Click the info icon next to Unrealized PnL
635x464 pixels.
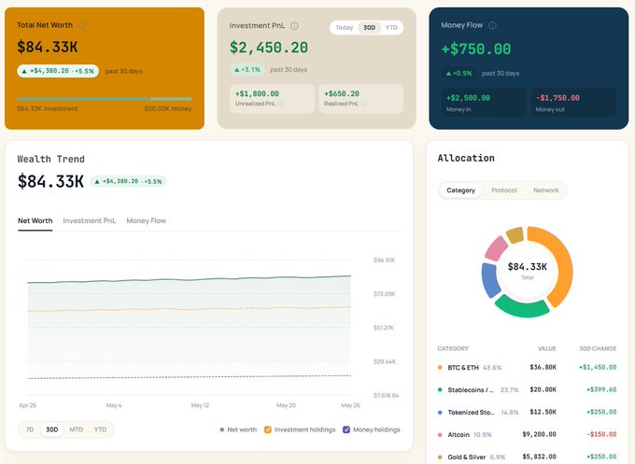[x=281, y=104]
